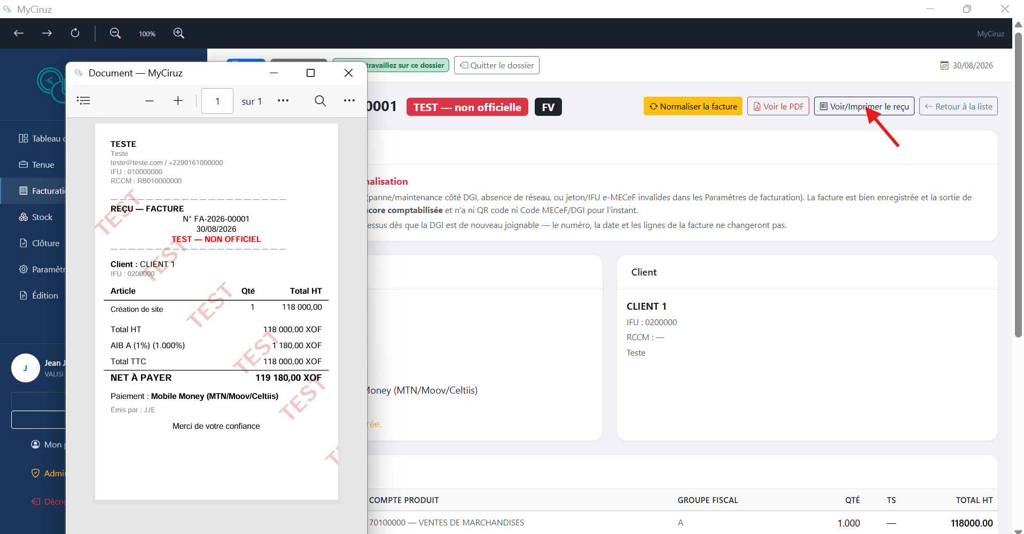Click Voir/Imprimer le reçu button
This screenshot has width=1024, height=534.
point(864,106)
